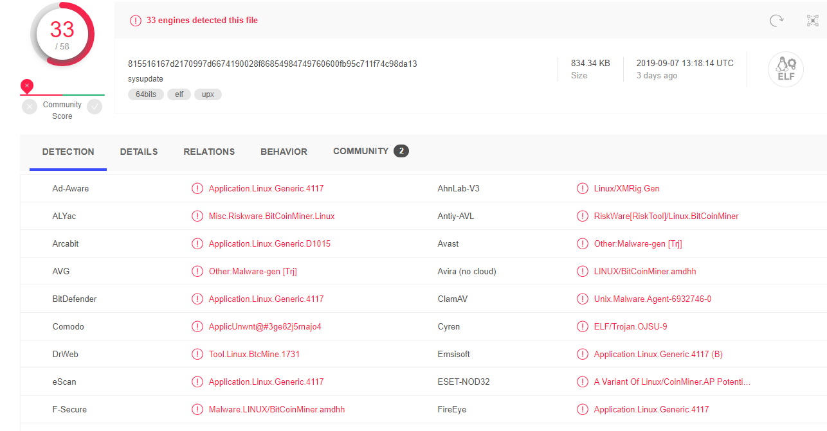Click the Ad-Aware alert icon
The image size is (827, 431).
point(197,189)
